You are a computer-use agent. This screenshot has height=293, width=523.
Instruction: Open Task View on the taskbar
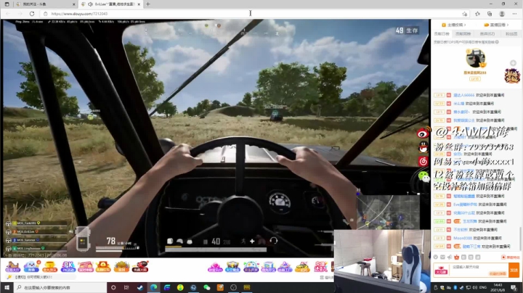[126, 287]
